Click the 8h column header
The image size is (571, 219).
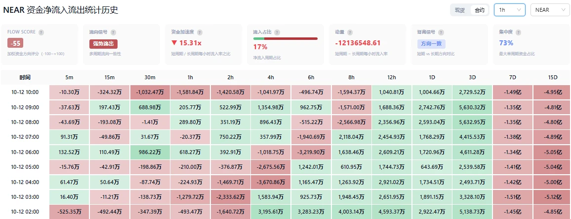click(351, 77)
